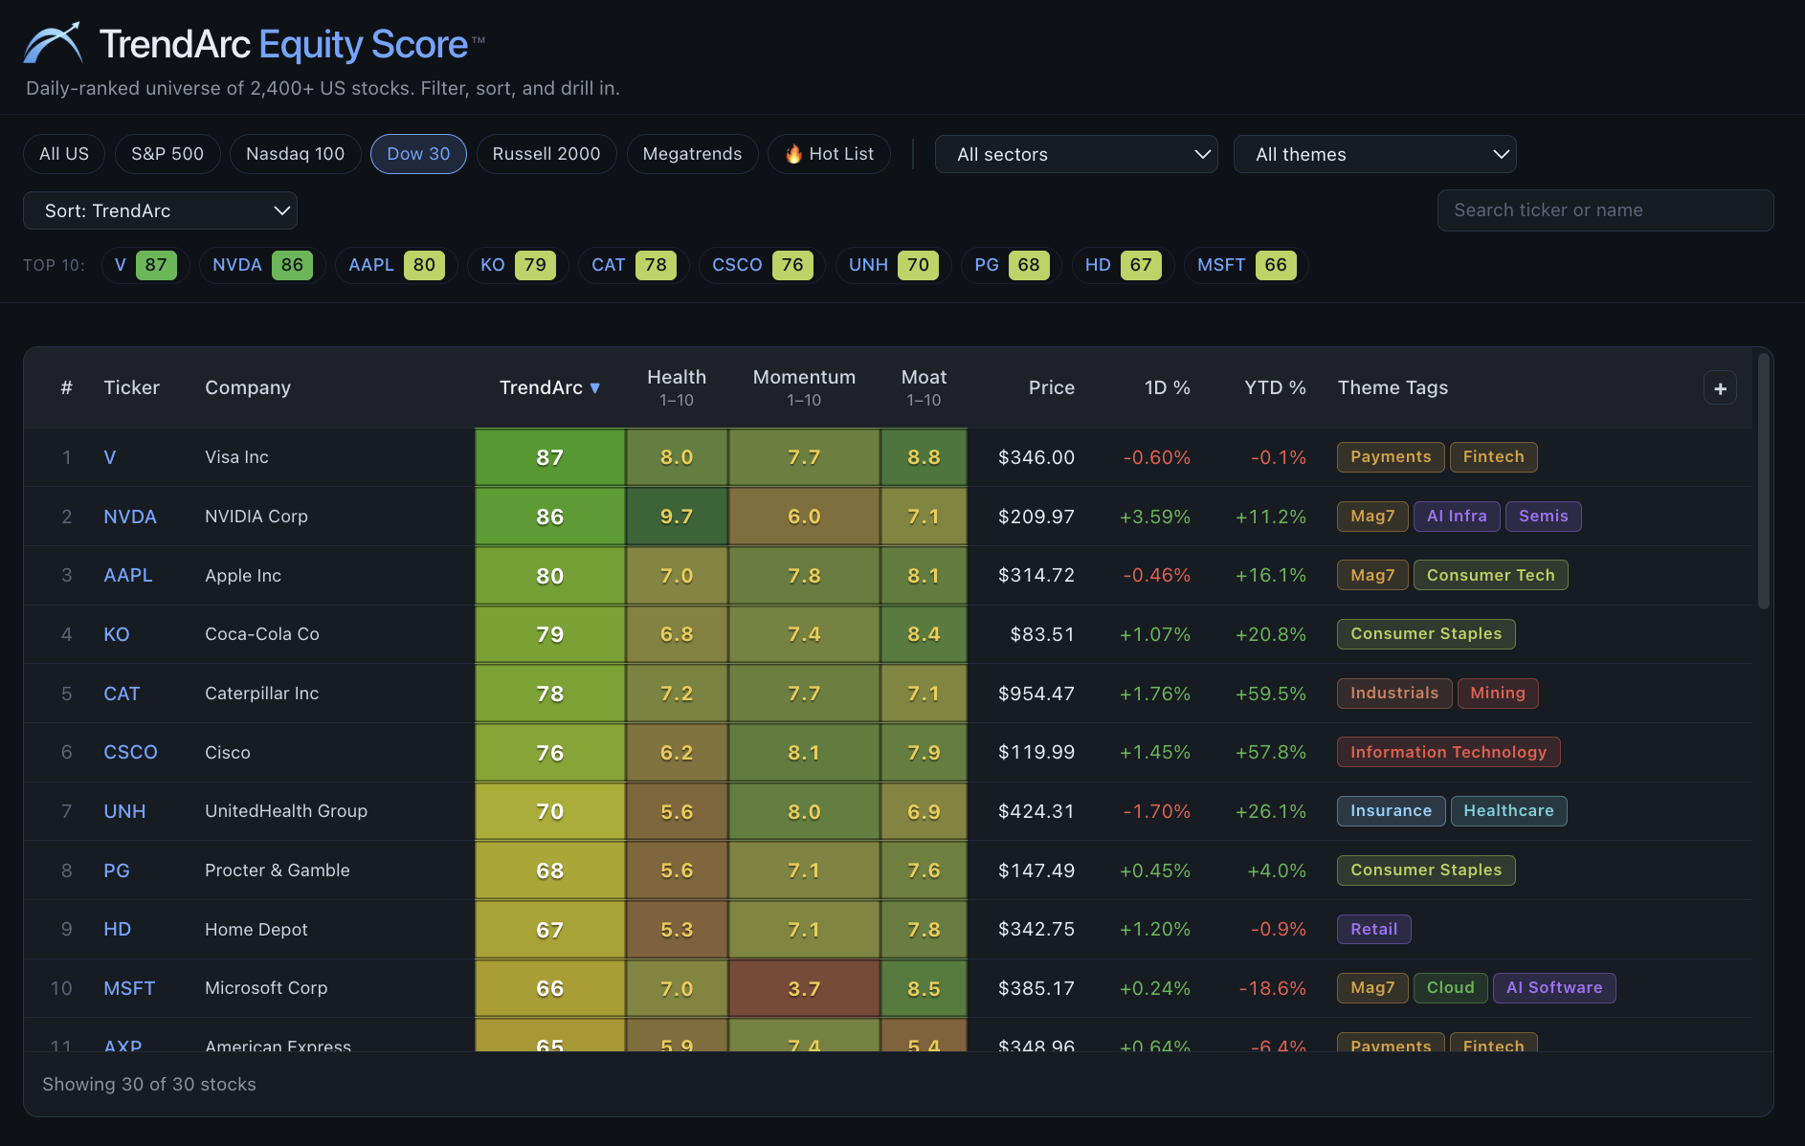Focus the Search ticker or name field
The image size is (1805, 1146).
click(1605, 210)
